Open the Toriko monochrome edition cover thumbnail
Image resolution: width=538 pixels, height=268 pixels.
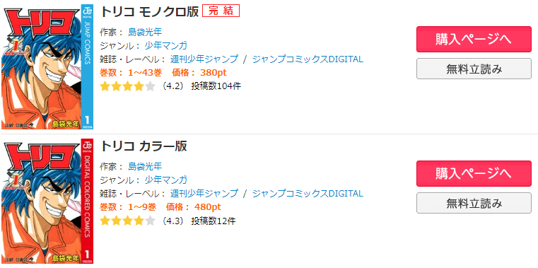point(47,66)
